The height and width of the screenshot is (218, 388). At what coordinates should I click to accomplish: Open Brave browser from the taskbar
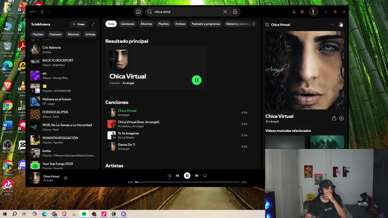point(64,214)
